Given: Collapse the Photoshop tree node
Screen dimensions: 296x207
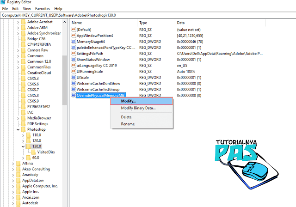Looking at the screenshot, I should coord(18,129).
